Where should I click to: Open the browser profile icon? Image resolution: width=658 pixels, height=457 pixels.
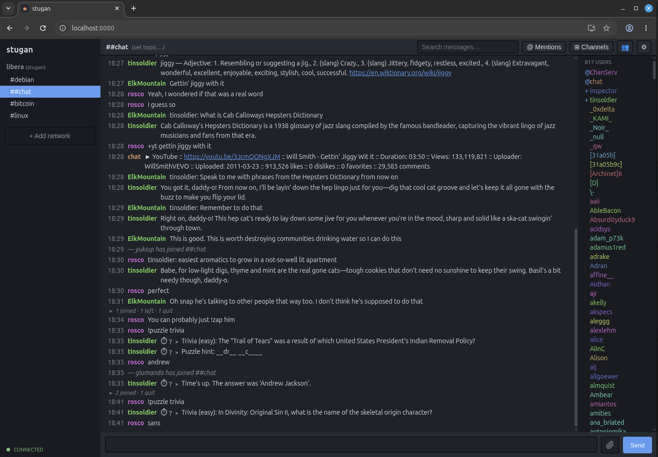(x=629, y=28)
